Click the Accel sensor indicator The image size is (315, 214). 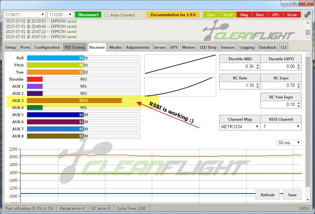tap(228, 15)
